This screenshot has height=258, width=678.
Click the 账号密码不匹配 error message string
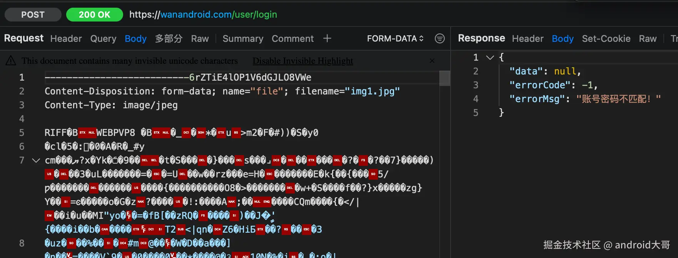[x=618, y=99]
